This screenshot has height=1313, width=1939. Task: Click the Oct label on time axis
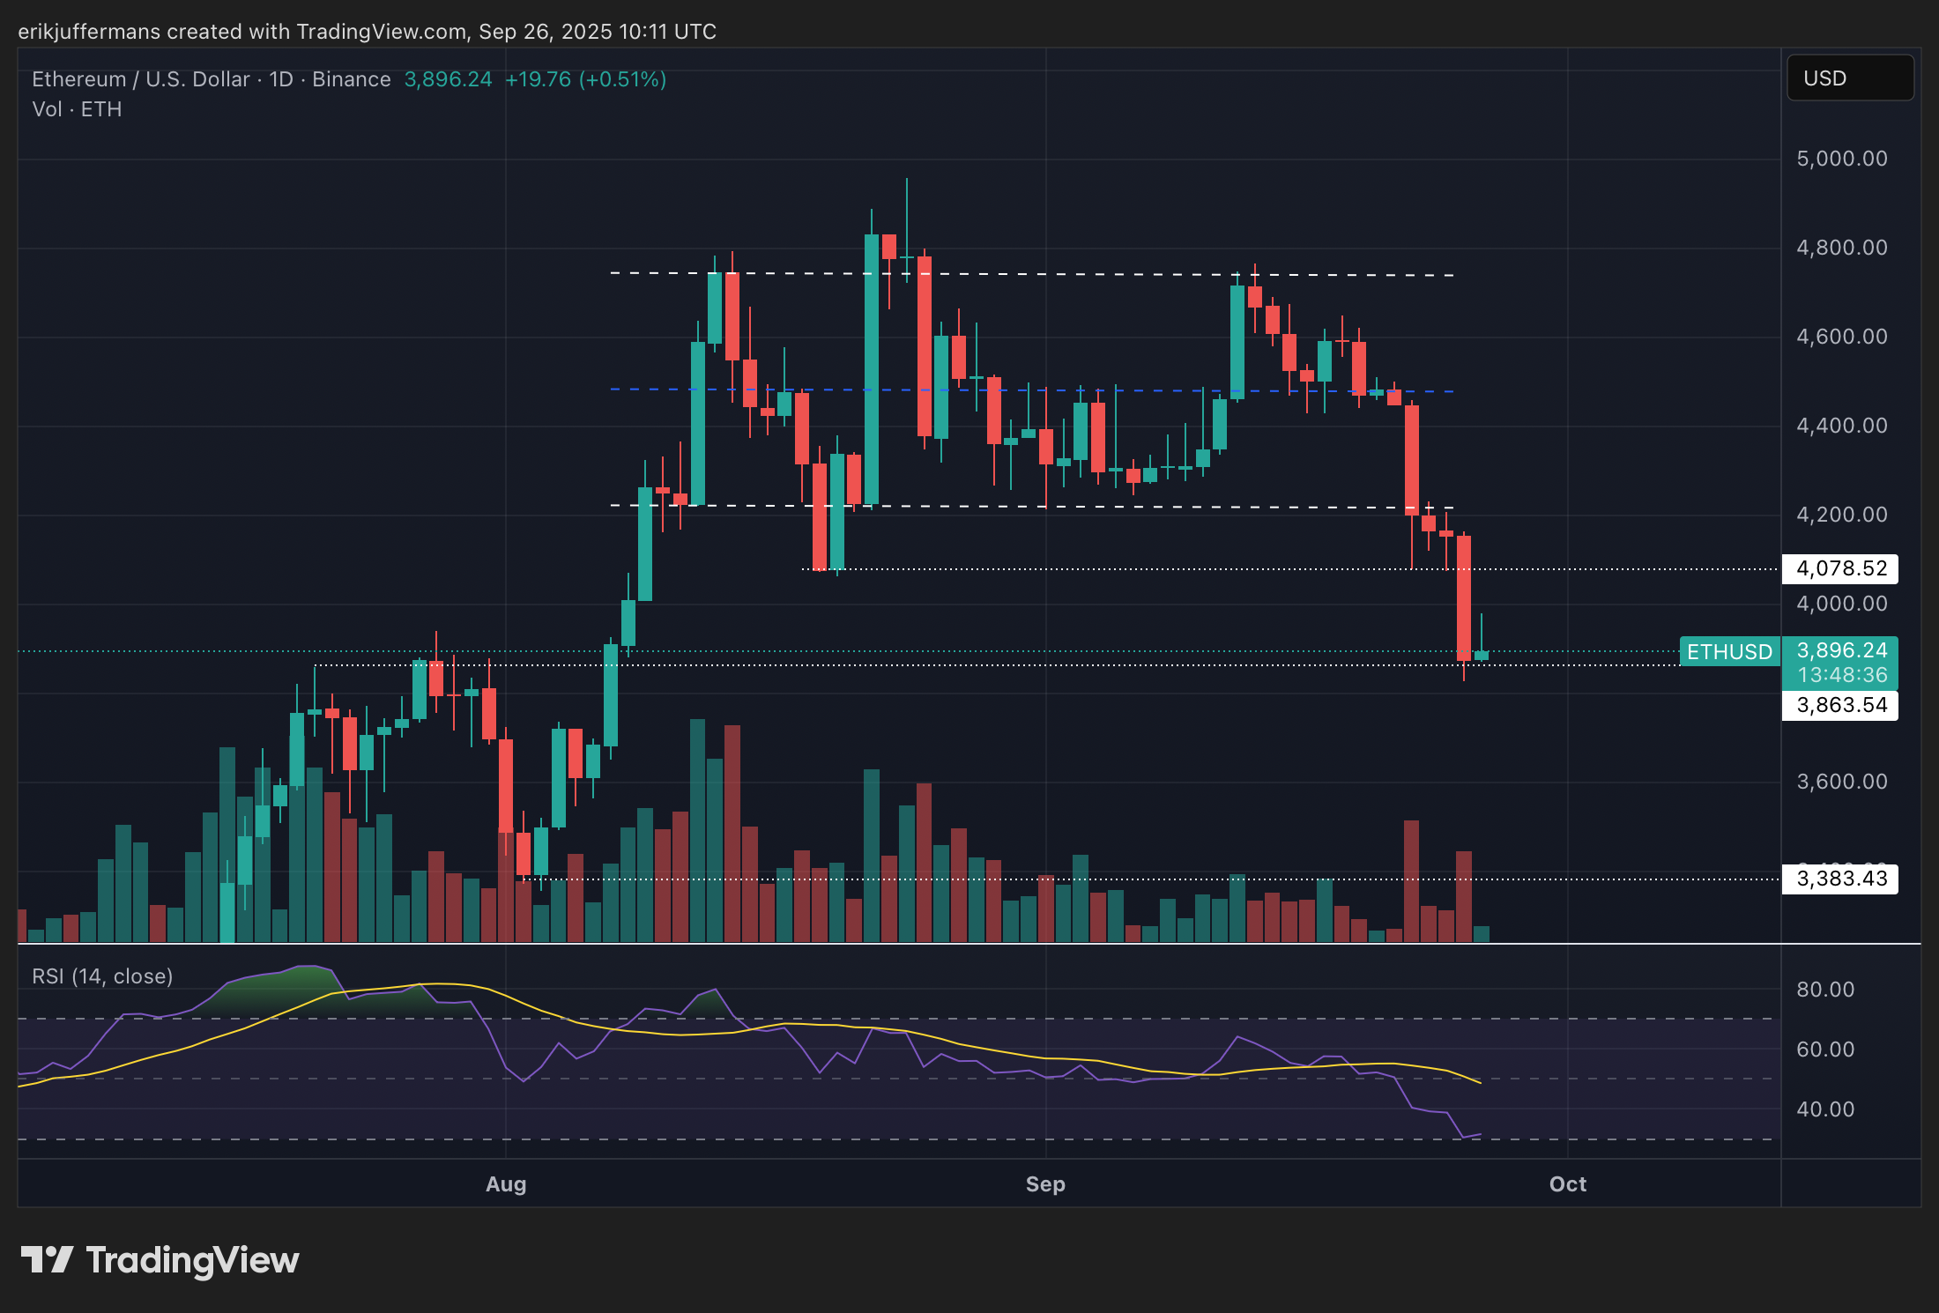[1567, 1183]
